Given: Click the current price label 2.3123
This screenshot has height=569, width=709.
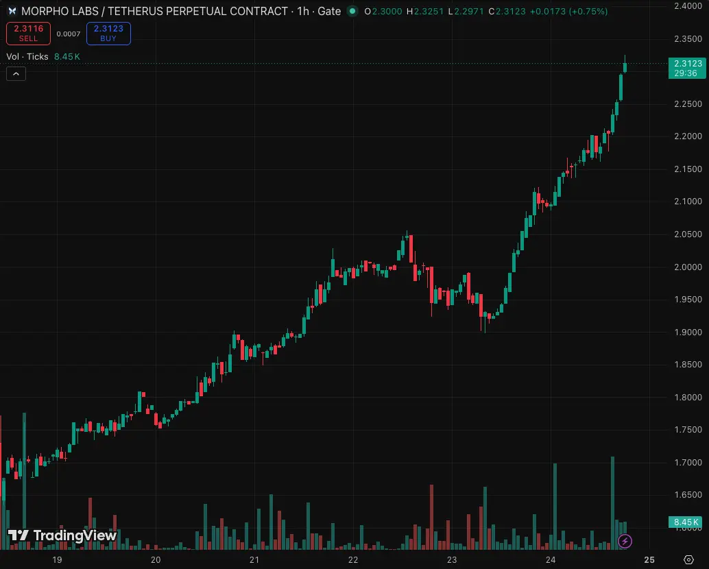Looking at the screenshot, I should click(x=688, y=63).
